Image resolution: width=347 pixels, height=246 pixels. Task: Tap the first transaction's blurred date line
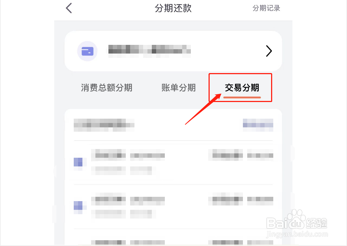click(x=121, y=171)
